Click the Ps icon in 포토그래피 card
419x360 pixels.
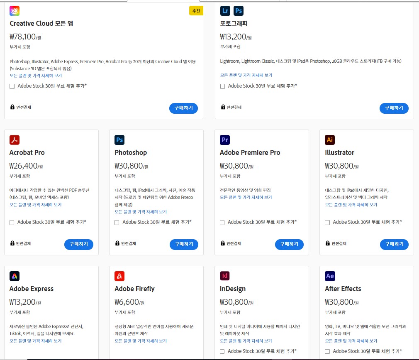click(x=239, y=11)
